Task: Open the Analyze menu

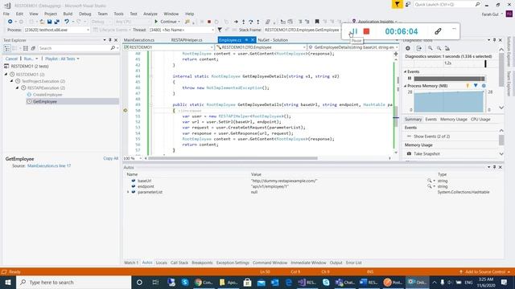Action: click(150, 14)
